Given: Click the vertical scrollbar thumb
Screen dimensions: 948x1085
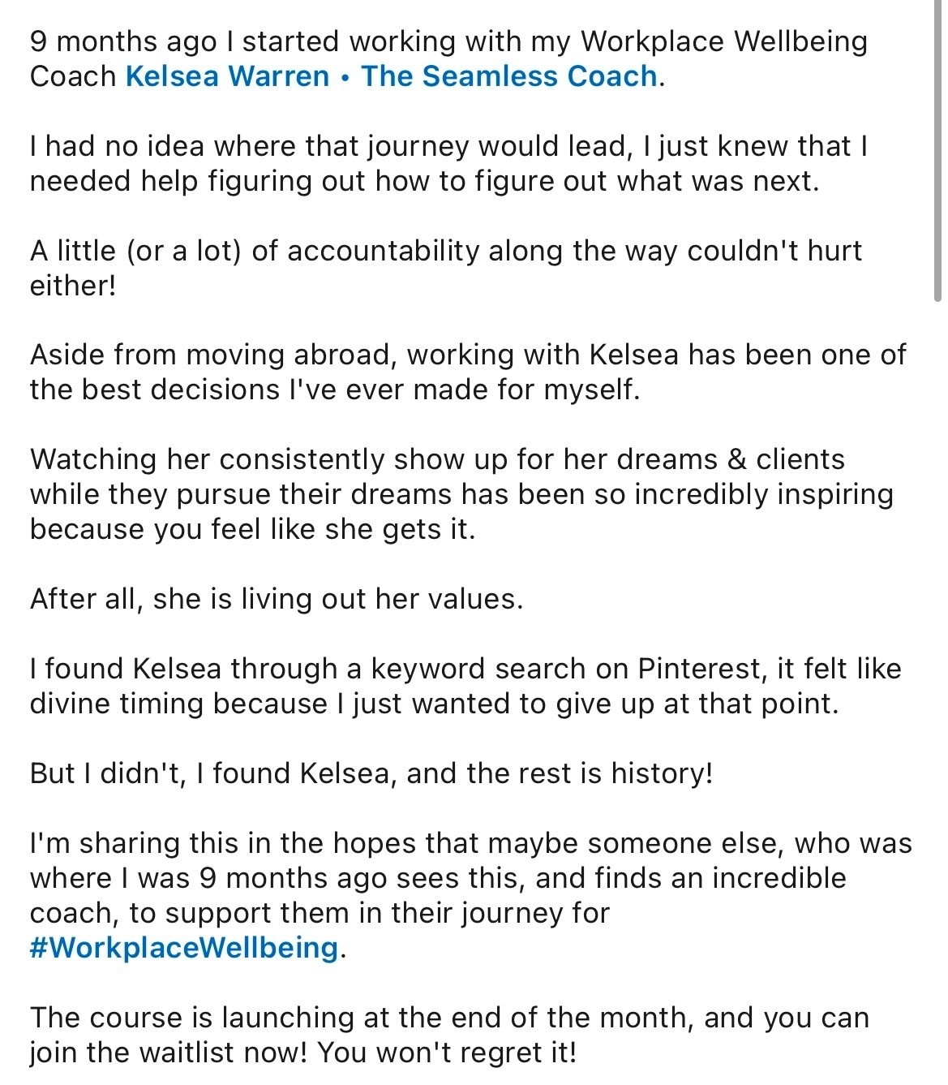Looking at the screenshot, I should pyautogui.click(x=937, y=150).
